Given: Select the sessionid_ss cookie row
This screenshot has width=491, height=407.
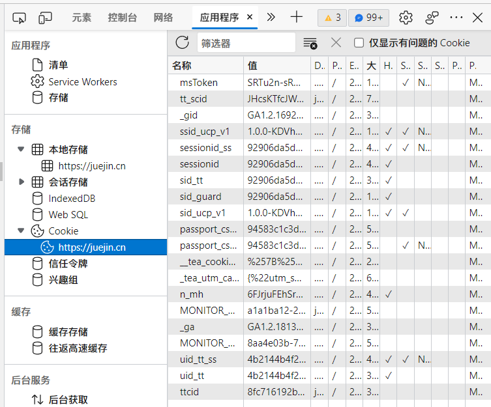Looking at the screenshot, I should 329,148.
